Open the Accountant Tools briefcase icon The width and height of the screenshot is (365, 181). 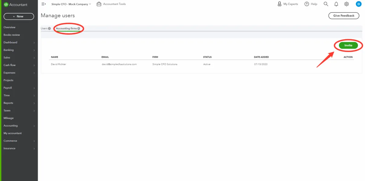[x=99, y=4]
